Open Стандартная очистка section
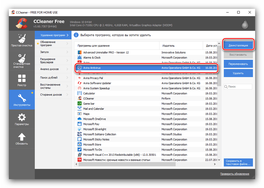 click(x=22, y=60)
